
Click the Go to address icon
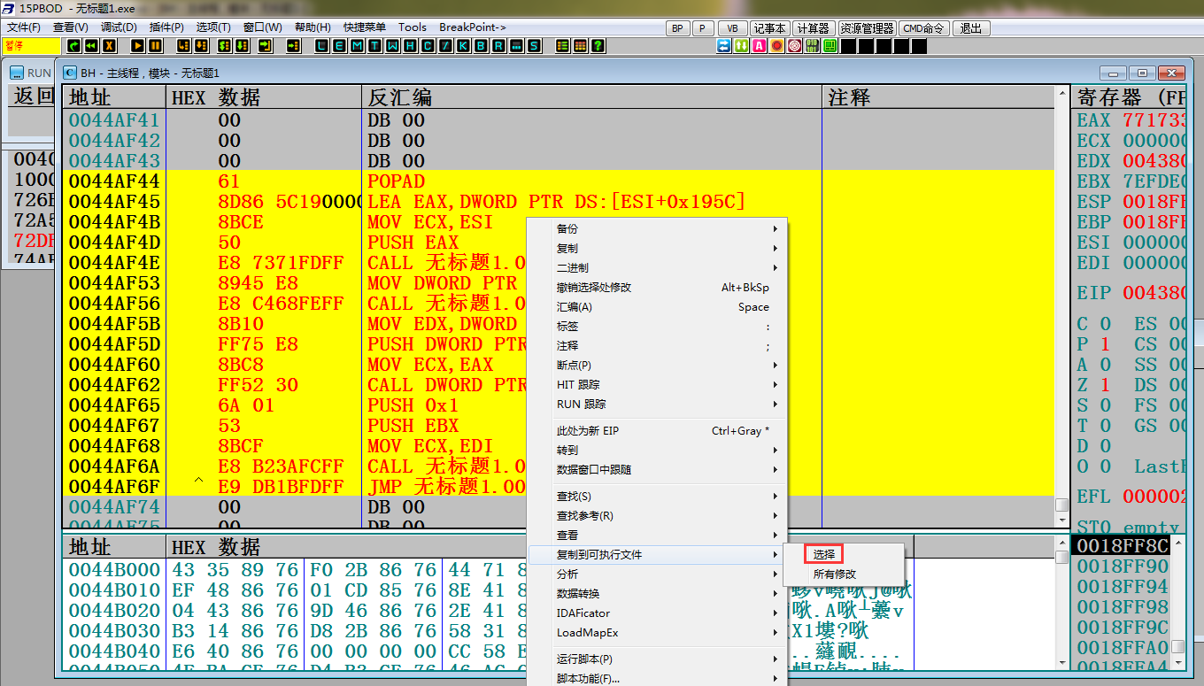294,45
